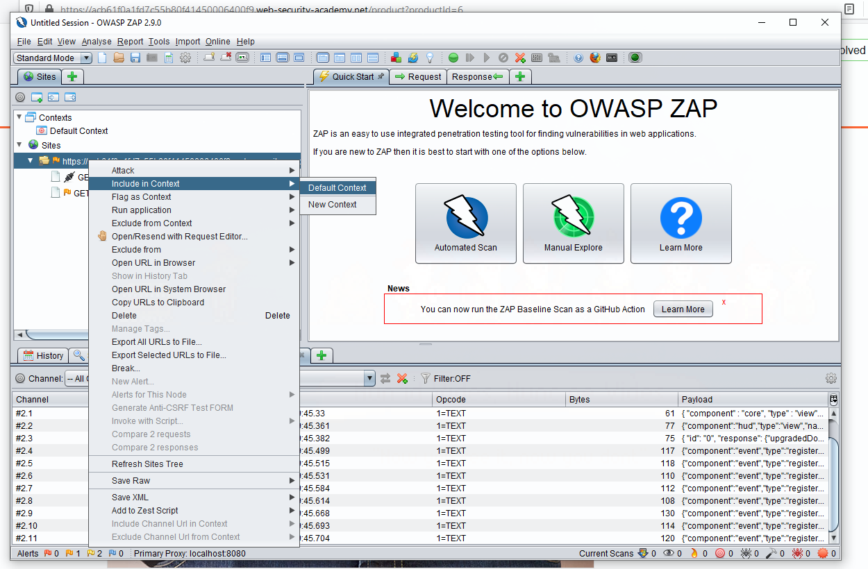Image resolution: width=868 pixels, height=569 pixels.
Task: Select Refresh Sites Tree menu entry
Action: (x=194, y=464)
